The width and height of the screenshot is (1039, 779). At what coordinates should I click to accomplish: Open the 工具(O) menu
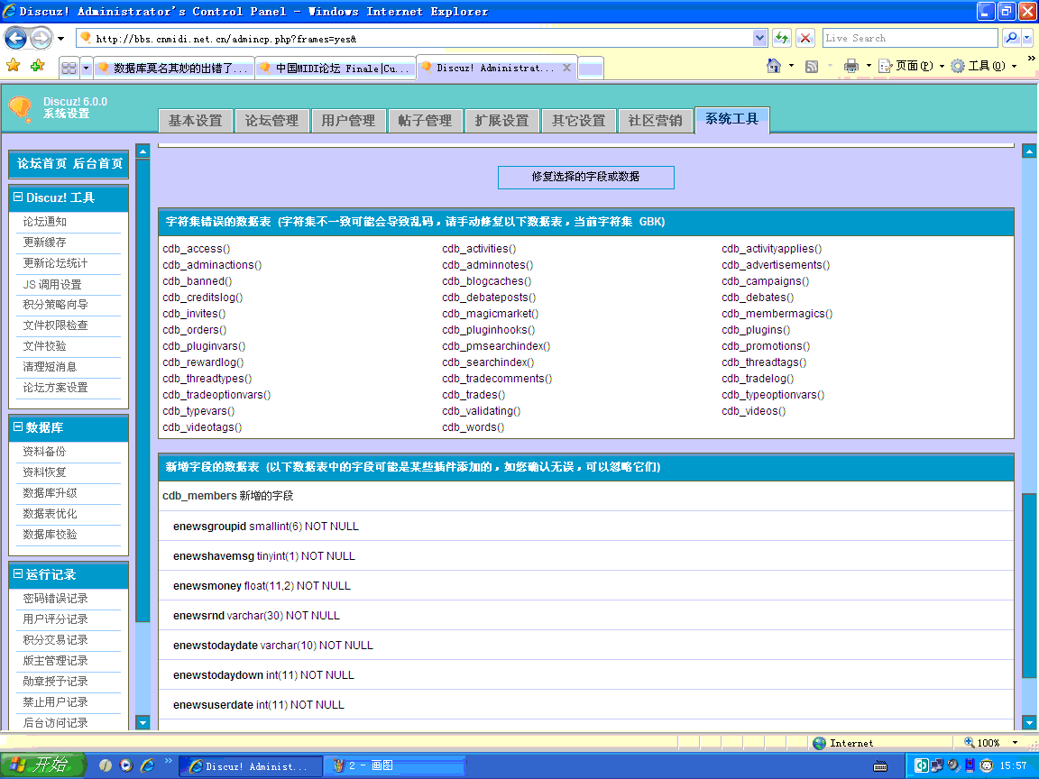tap(983, 66)
